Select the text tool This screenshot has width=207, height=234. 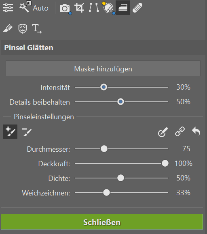37,28
